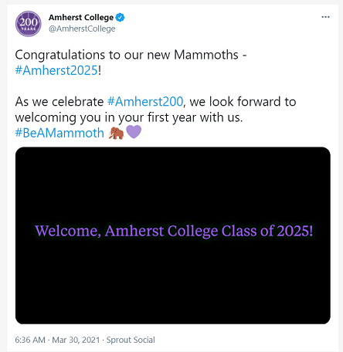Image resolution: width=343 pixels, height=352 pixels.
Task: Click 'Class of 2025!' in video banner
Action: coord(267,231)
